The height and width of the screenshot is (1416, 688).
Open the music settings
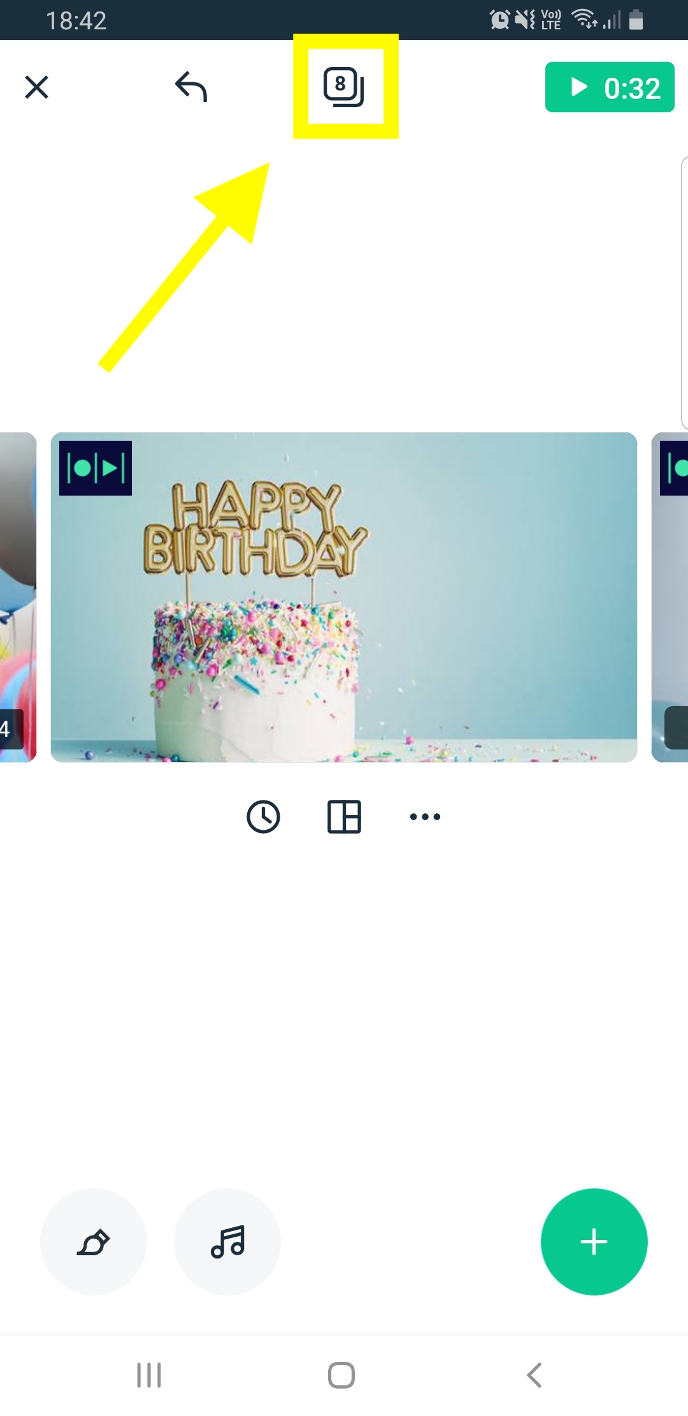[x=227, y=1242]
